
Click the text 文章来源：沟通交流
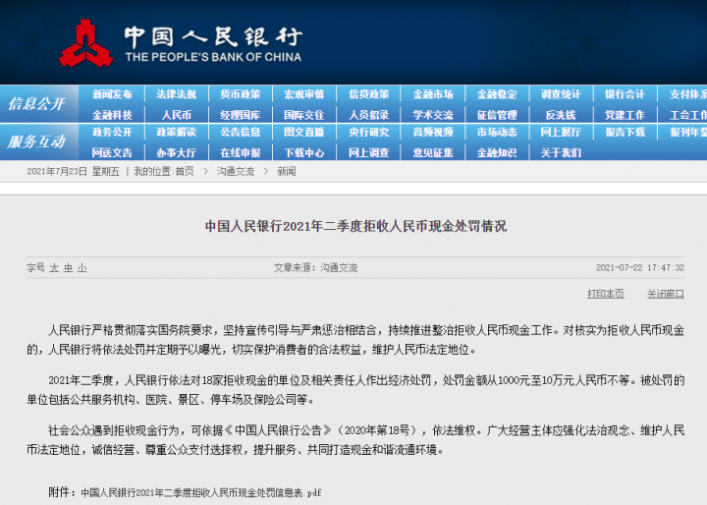click(315, 268)
